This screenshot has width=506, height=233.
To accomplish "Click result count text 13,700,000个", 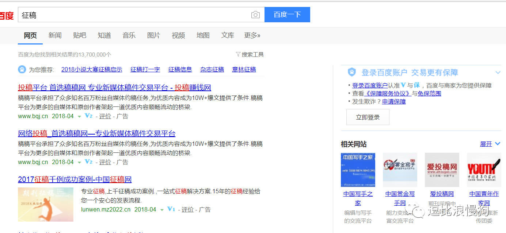I will [95, 55].
